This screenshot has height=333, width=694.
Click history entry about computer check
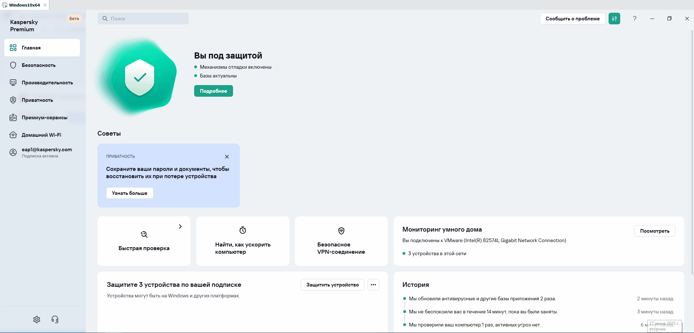[x=475, y=325]
